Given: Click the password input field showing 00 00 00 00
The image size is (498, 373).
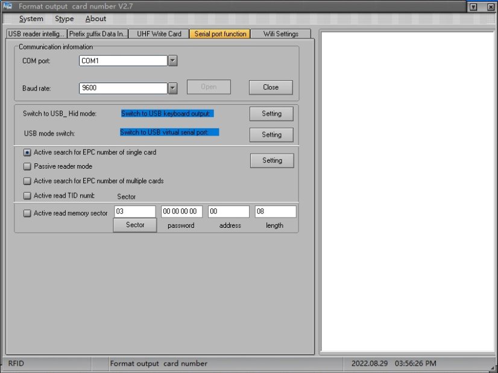Looking at the screenshot, I should point(182,211).
